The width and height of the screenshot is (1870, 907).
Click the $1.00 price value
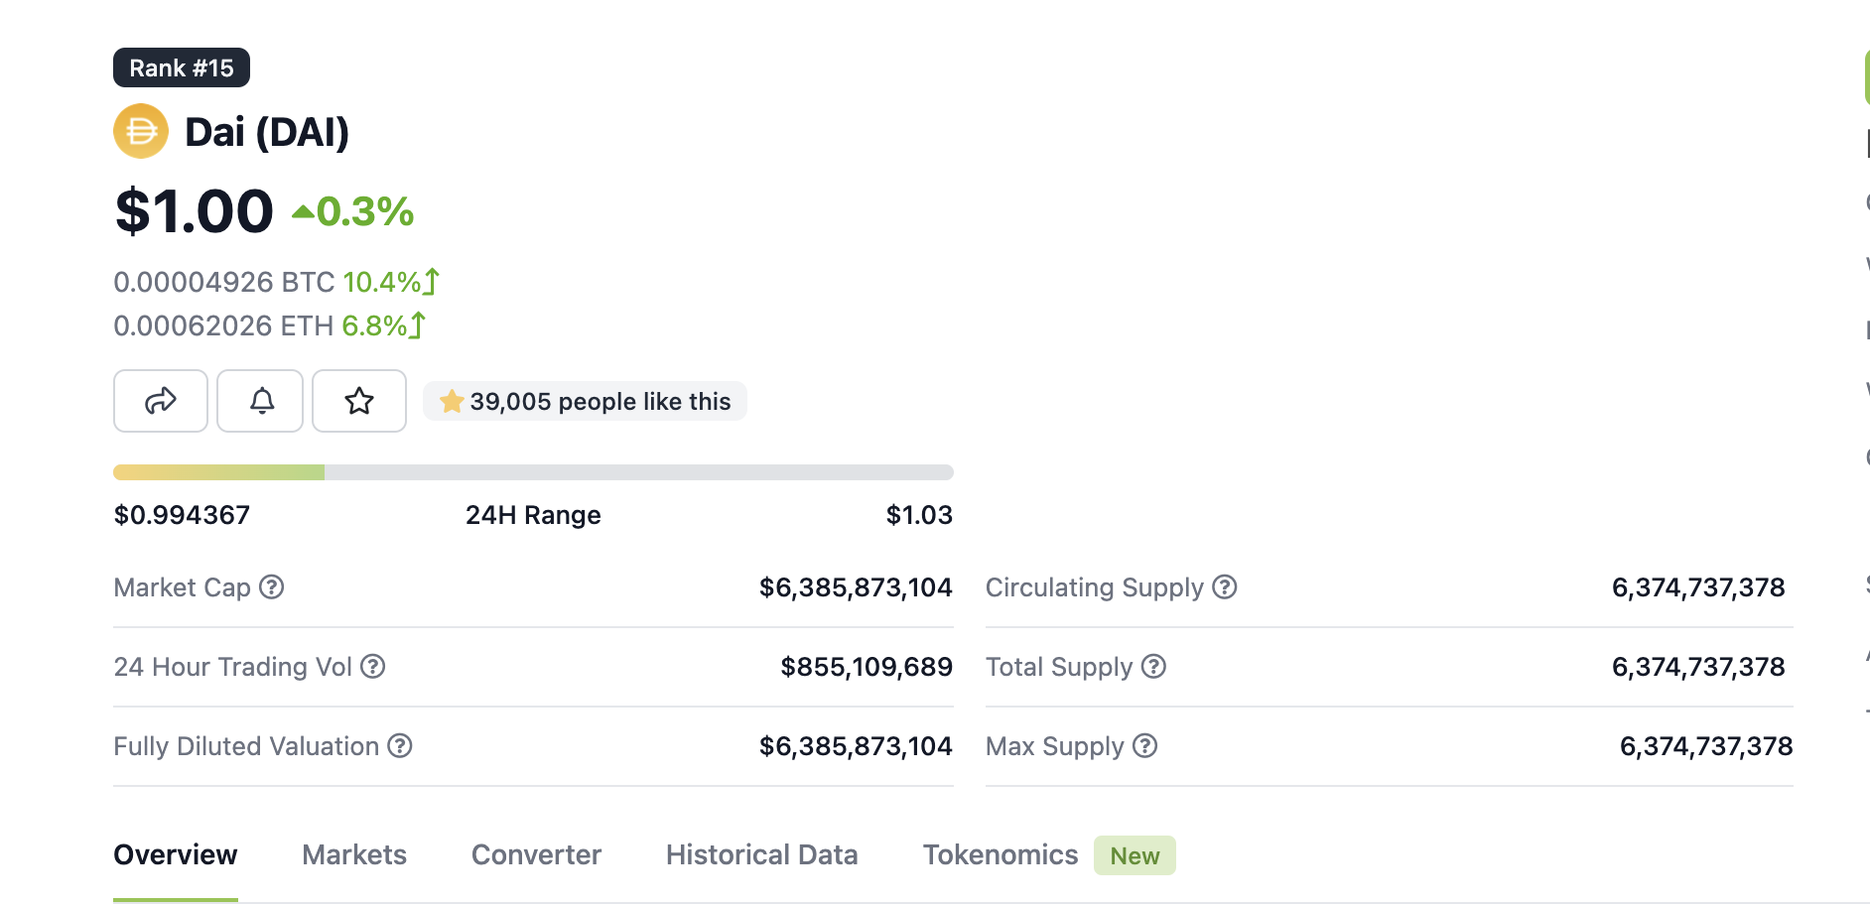point(195,211)
